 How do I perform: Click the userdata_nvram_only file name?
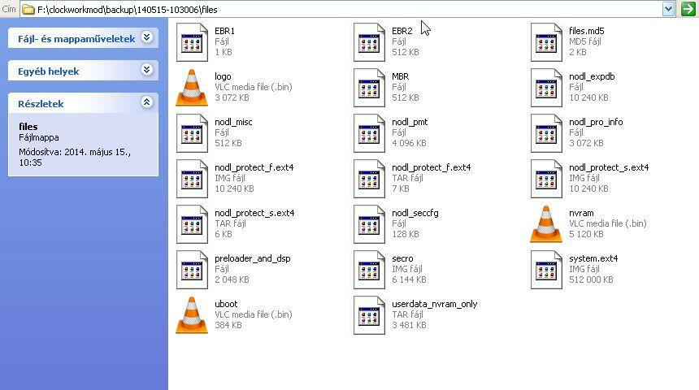pyautogui.click(x=435, y=304)
